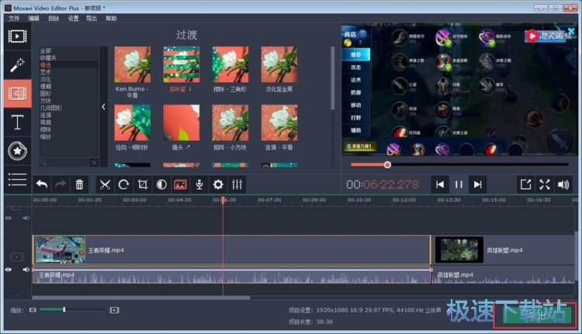Open Color Adjustments half-circle icon
The width and height of the screenshot is (582, 334).
click(x=161, y=184)
